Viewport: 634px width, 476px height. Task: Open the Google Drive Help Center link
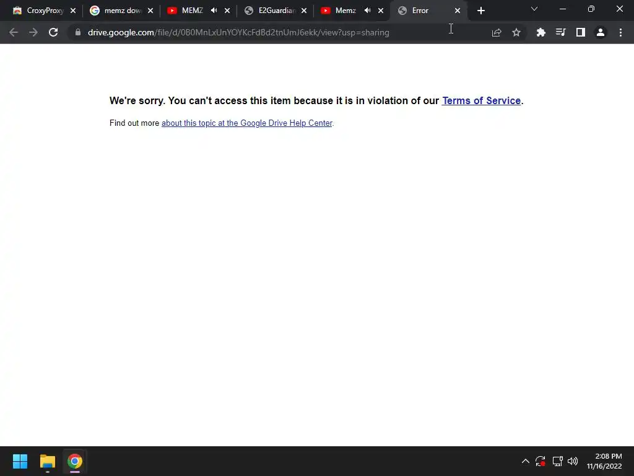click(x=246, y=123)
